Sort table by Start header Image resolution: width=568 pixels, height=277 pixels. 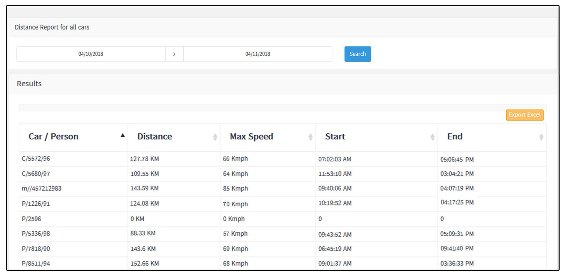tap(335, 137)
